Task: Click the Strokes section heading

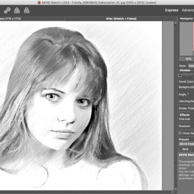Action: pyautogui.click(x=185, y=70)
